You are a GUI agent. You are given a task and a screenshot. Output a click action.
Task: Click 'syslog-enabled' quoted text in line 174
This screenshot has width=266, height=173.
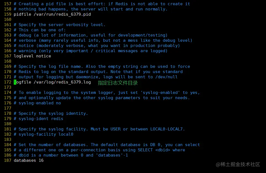(160, 93)
